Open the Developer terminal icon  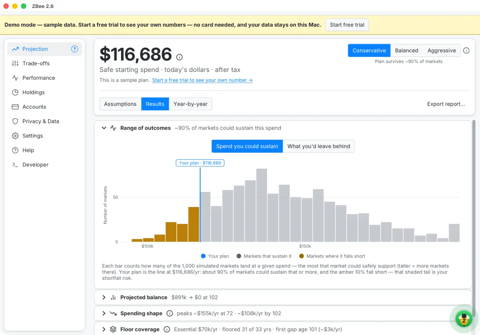15,165
